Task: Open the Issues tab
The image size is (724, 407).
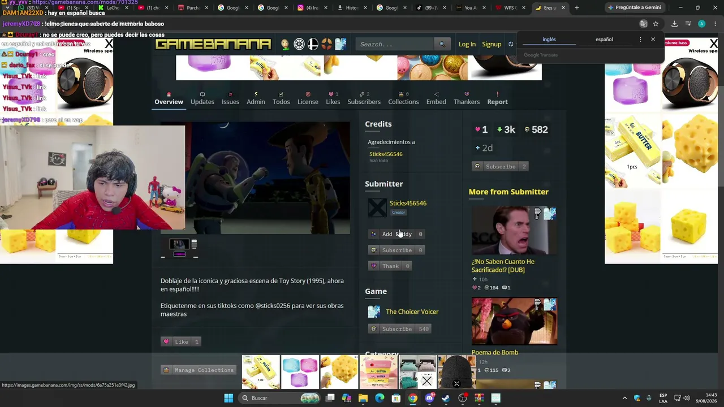Action: pos(230,98)
